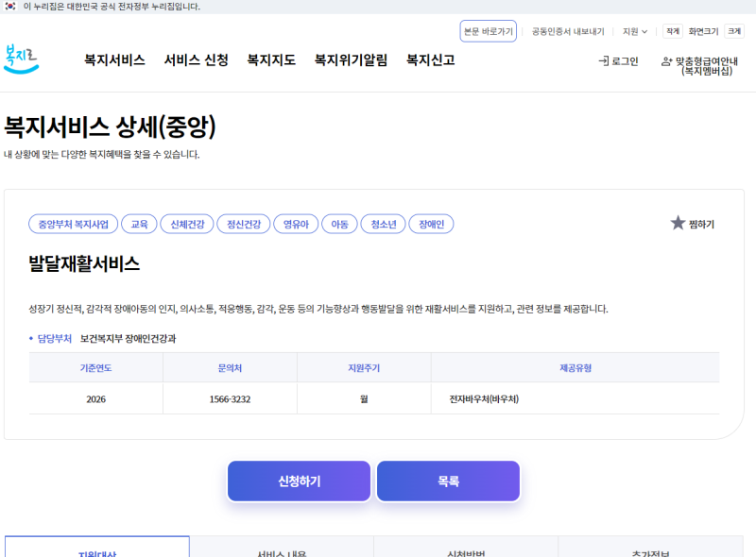Select the 신체건강 tag

click(x=187, y=224)
